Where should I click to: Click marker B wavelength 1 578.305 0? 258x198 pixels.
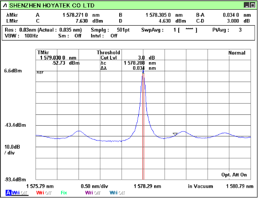coord(158,15)
